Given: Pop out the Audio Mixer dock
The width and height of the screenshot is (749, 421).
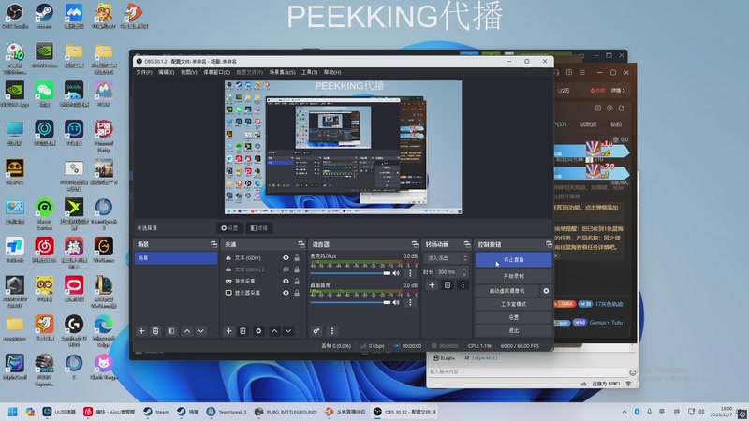Looking at the screenshot, I should [415, 244].
